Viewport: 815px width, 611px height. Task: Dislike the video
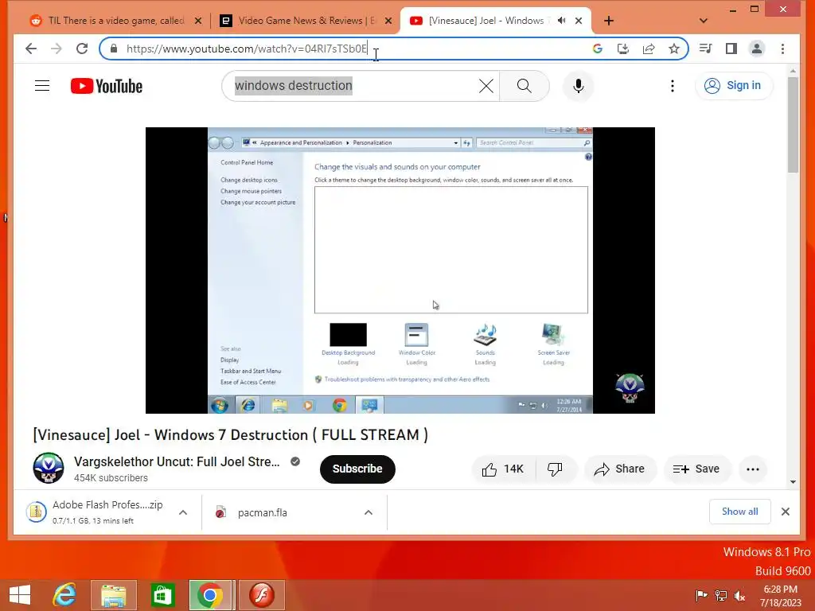[x=555, y=469]
